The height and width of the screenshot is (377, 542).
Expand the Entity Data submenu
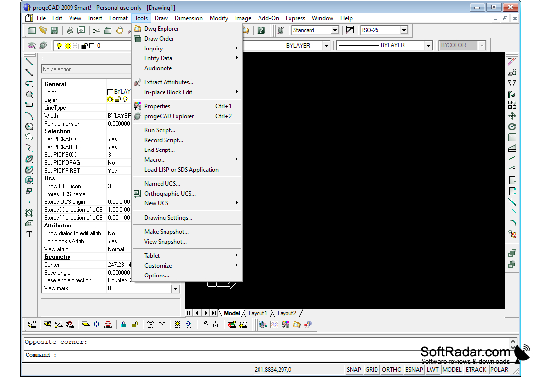coord(187,58)
